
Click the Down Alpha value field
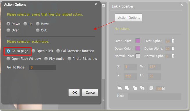coord(169,49)
